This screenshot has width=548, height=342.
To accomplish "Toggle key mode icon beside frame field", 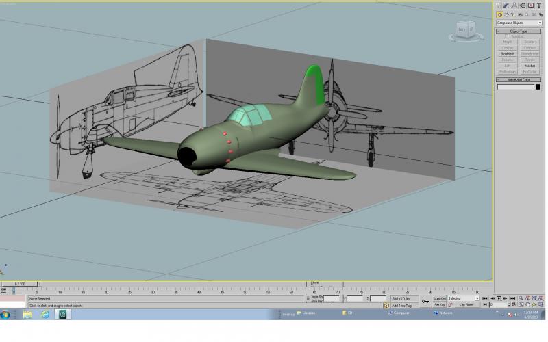I will (485, 304).
